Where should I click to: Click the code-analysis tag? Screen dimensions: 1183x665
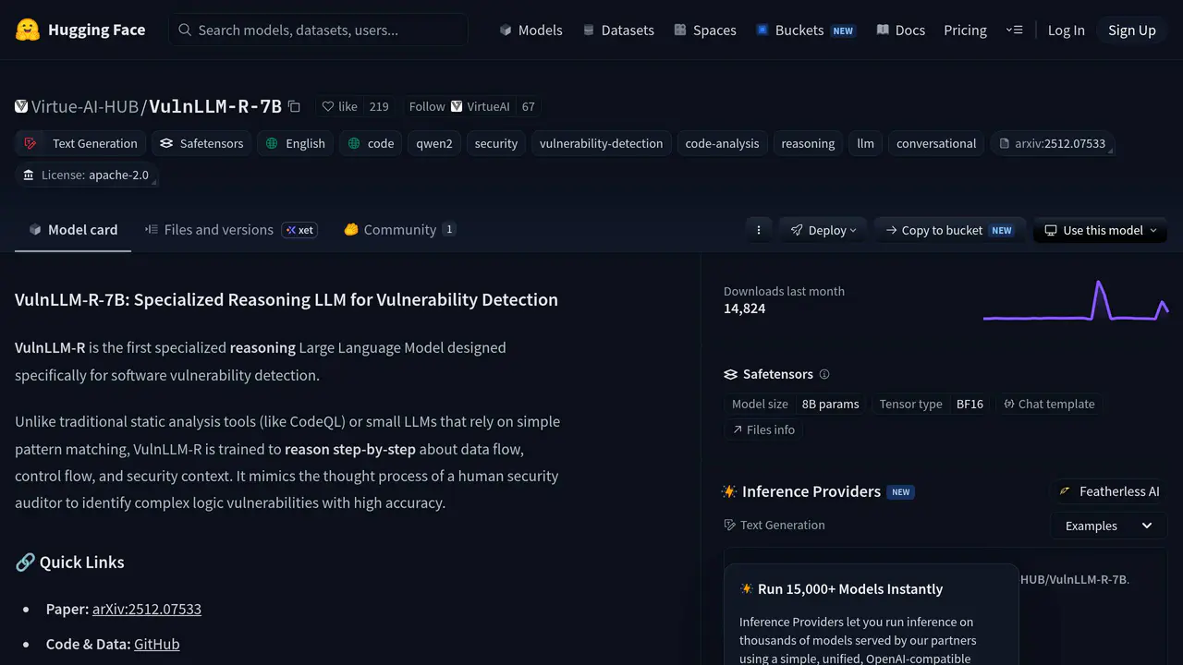tap(722, 143)
